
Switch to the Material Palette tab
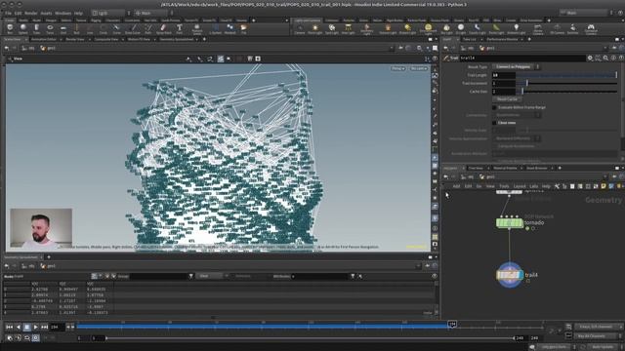tap(505, 168)
